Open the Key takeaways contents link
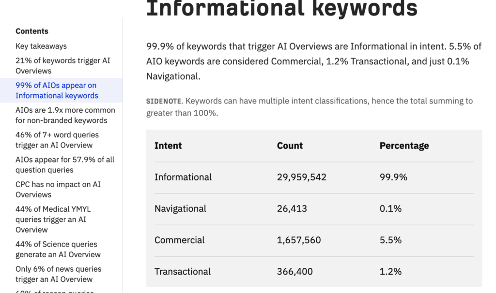Image resolution: width=496 pixels, height=293 pixels. click(41, 46)
